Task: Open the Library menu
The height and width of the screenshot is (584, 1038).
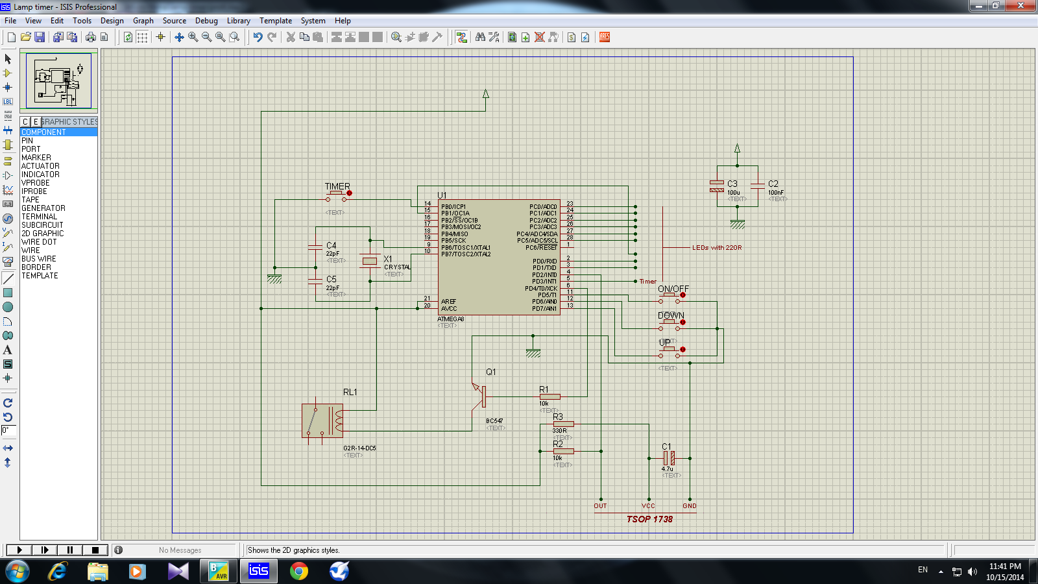Action: point(238,21)
